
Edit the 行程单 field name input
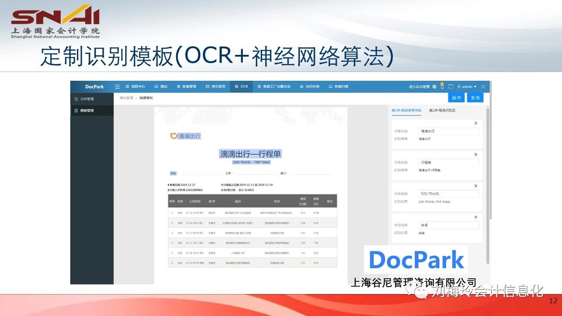click(x=448, y=162)
